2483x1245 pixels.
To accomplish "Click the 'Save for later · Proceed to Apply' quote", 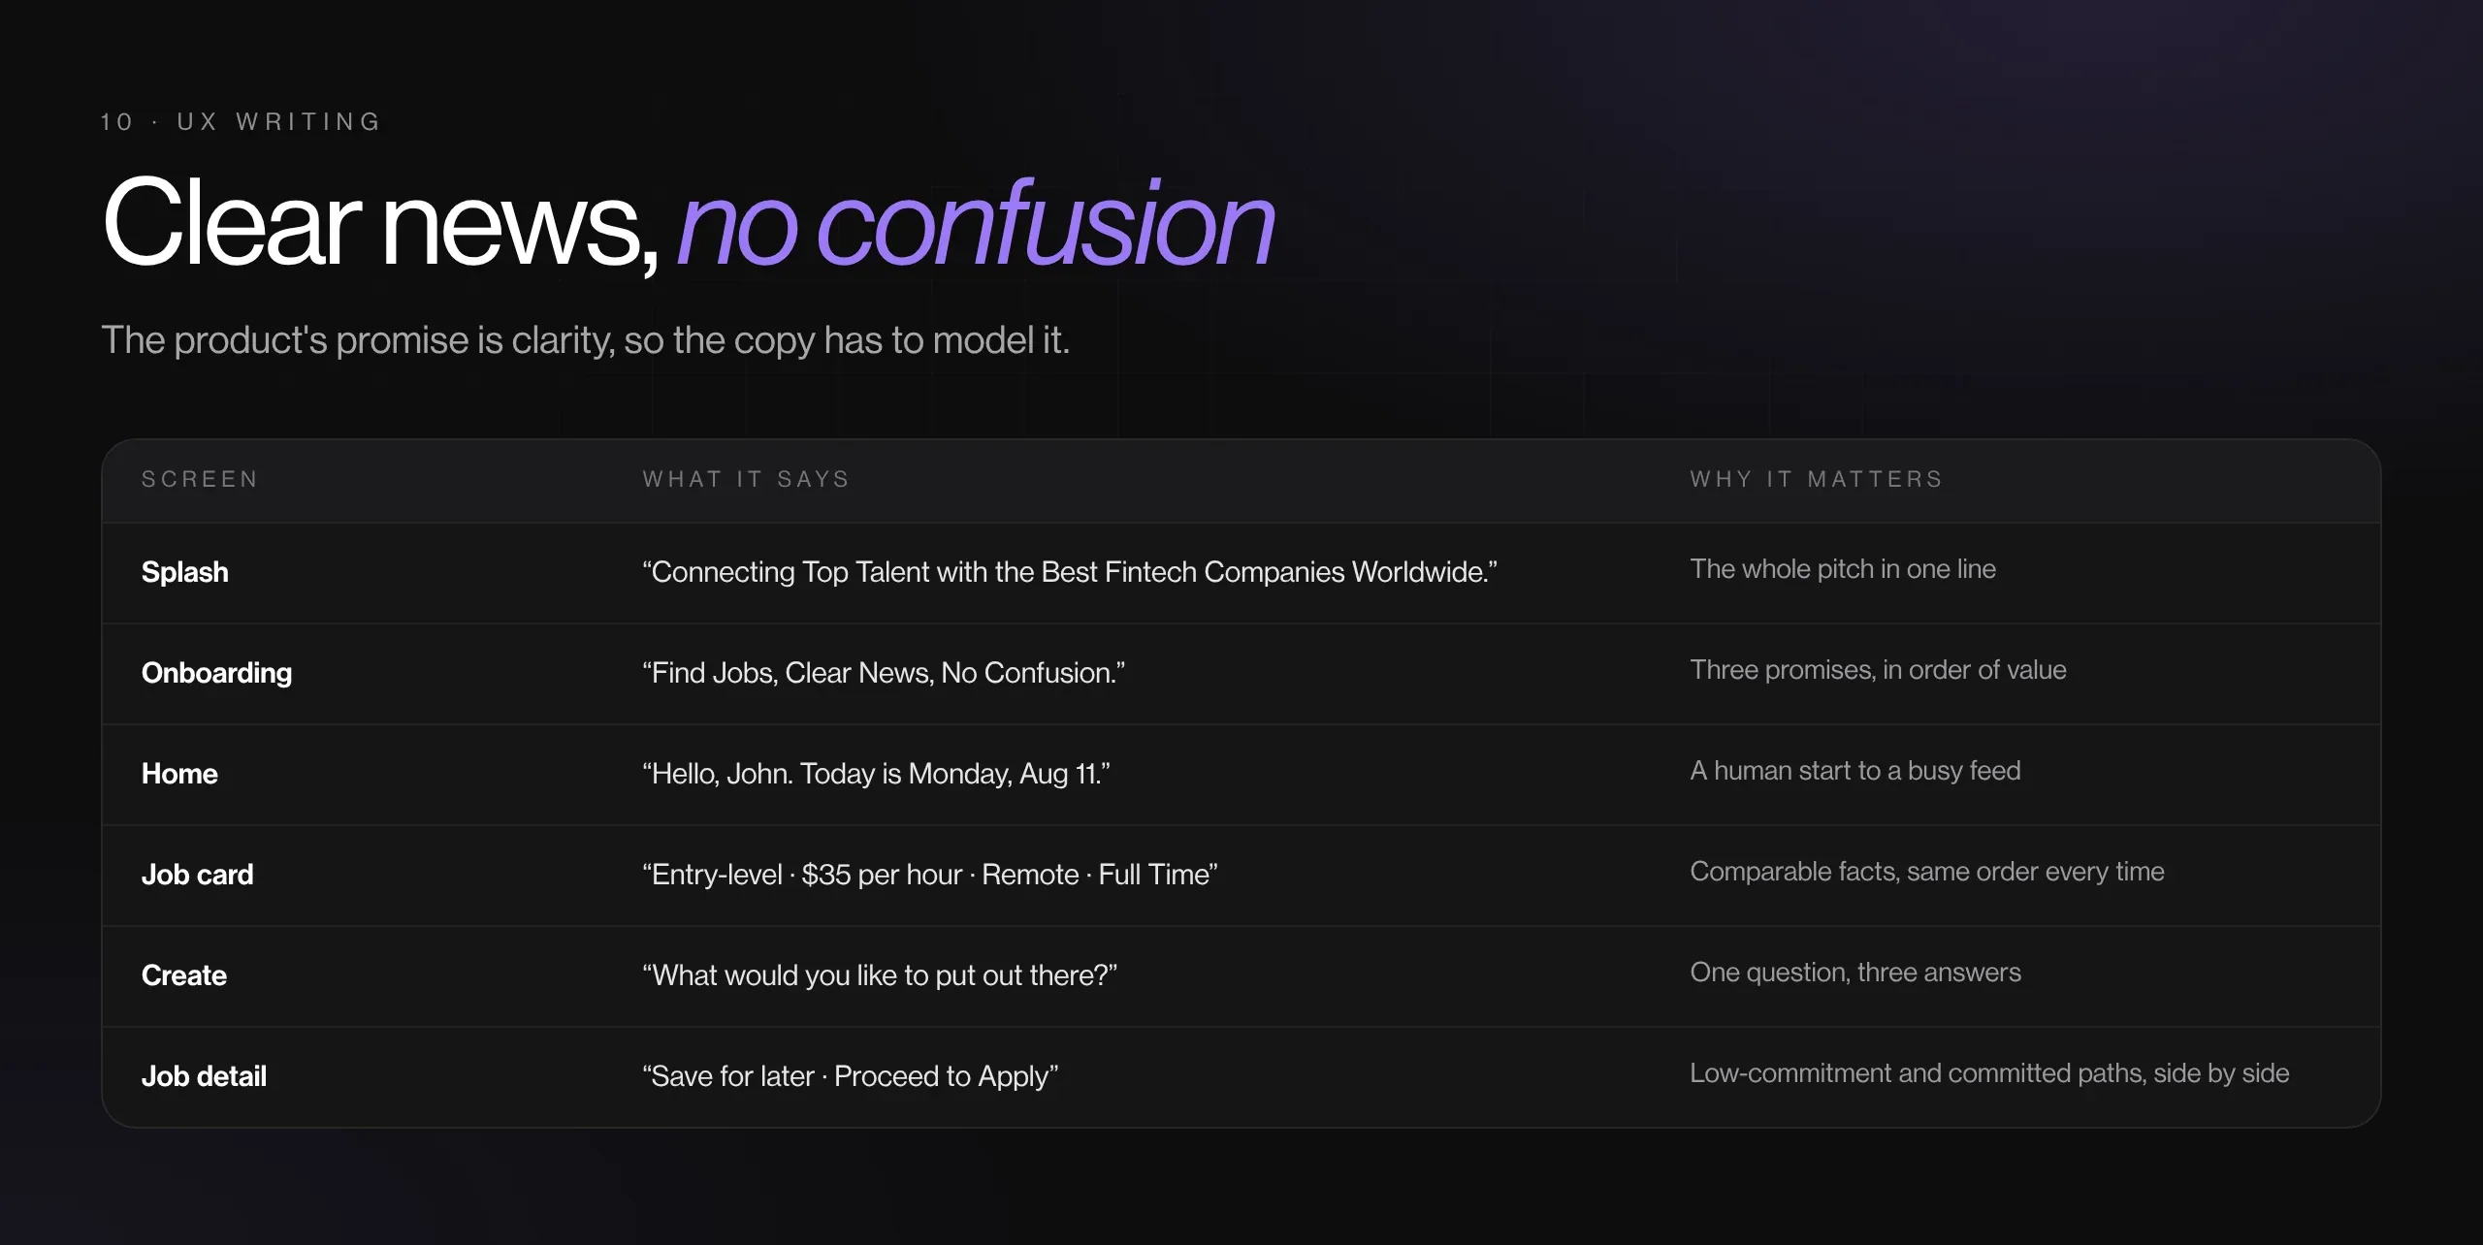I will coord(850,1076).
